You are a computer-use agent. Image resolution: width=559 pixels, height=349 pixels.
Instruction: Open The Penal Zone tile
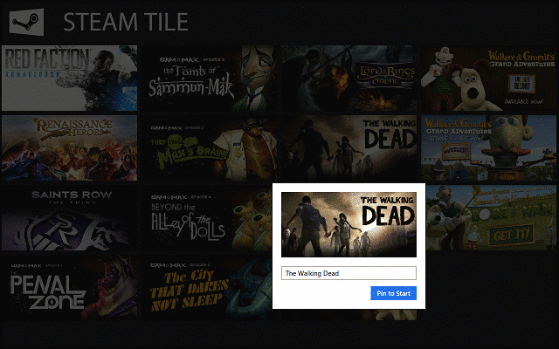(70, 287)
